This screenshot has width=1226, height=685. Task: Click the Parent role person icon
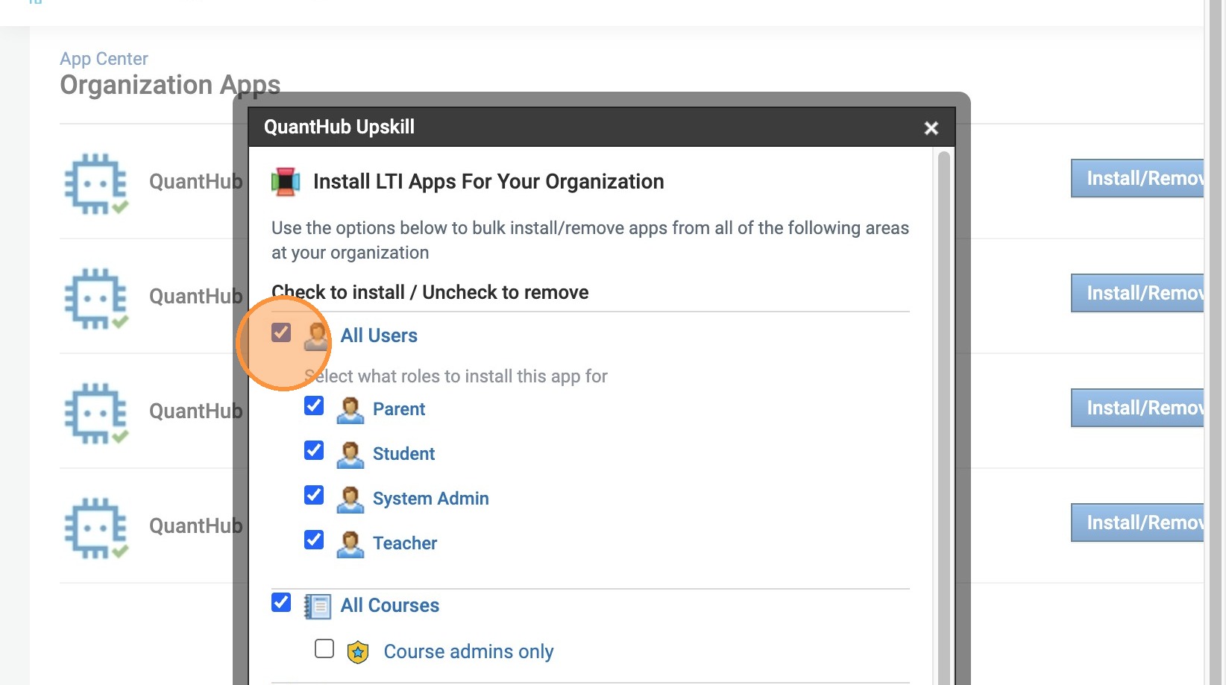pos(350,410)
